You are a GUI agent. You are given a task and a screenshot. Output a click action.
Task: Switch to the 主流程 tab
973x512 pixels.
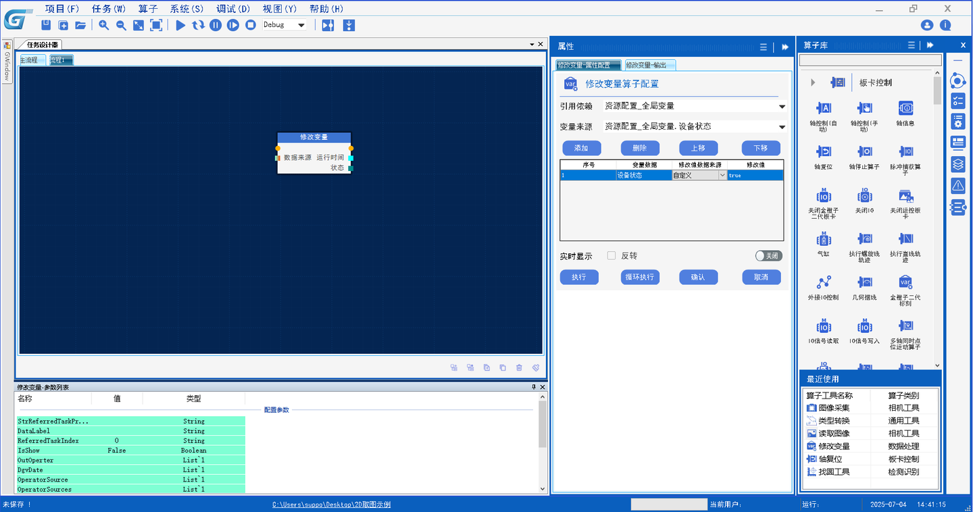tap(32, 59)
